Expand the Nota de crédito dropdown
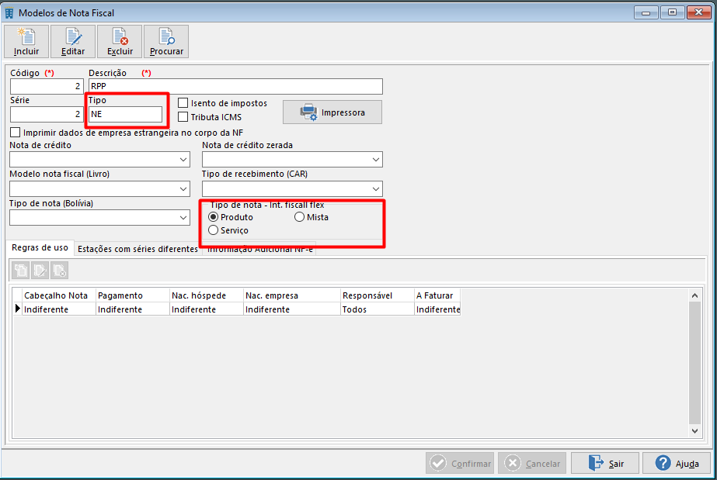 [183, 160]
